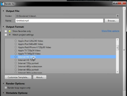This screenshot has width=127, height=96.
Task: Mark Internet HD 720p as favorite
Action: pos(16,60)
